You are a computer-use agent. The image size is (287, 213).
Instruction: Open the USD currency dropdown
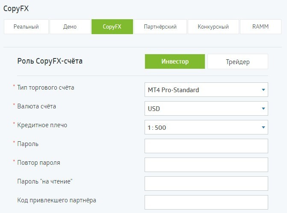(x=206, y=108)
